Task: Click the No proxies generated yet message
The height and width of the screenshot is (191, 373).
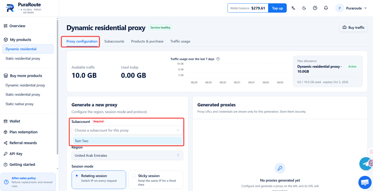Action: coord(280,180)
